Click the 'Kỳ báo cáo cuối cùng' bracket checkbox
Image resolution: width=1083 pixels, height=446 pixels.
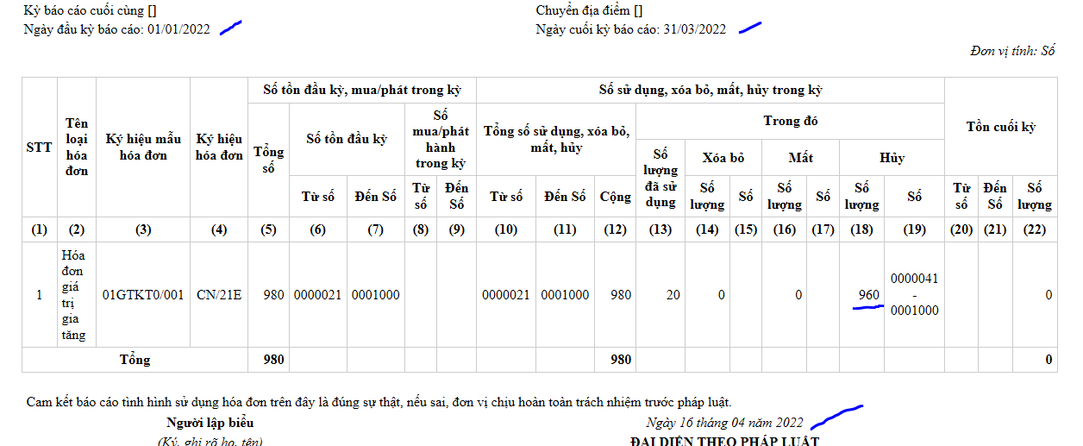coord(152,11)
